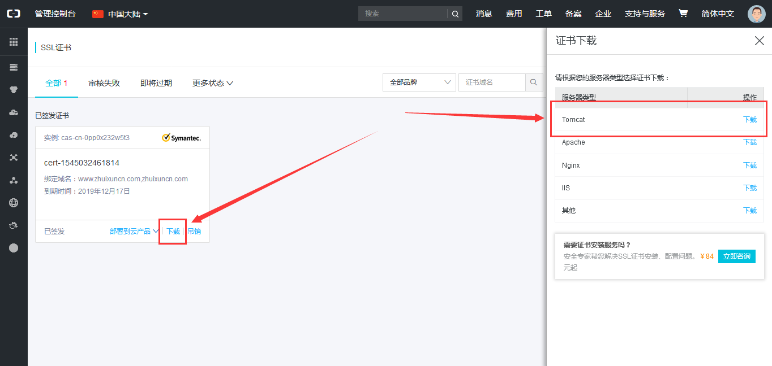Click the search magnifier in certificate search box
Screen dimensions: 772x366
pos(533,82)
